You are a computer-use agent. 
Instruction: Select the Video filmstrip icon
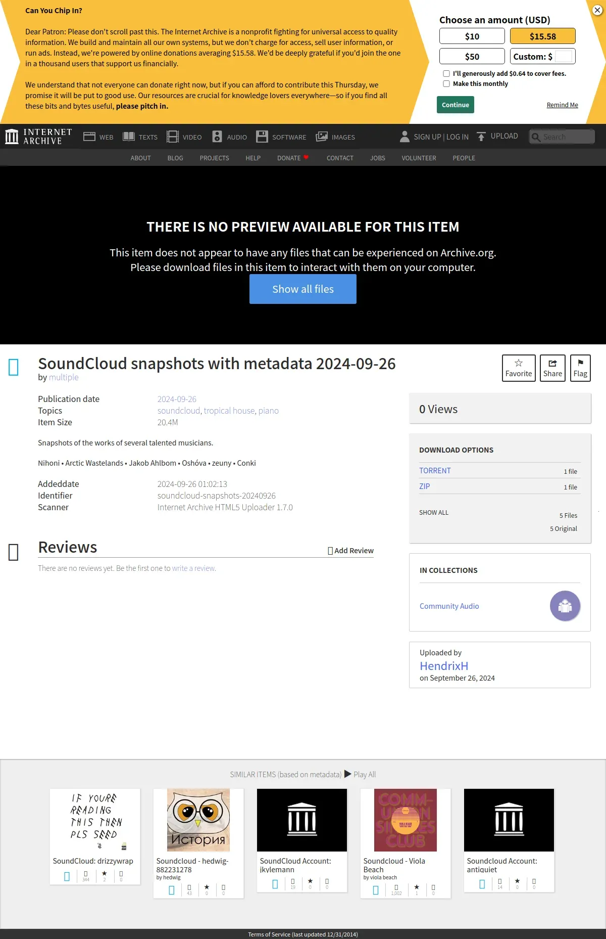(x=173, y=137)
